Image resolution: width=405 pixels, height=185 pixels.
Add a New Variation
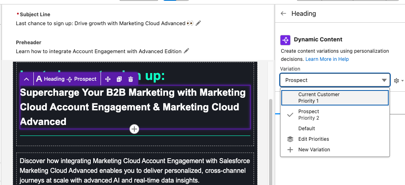(314, 150)
